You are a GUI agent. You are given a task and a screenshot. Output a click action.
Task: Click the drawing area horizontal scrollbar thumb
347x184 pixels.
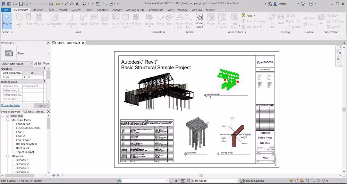point(201,175)
